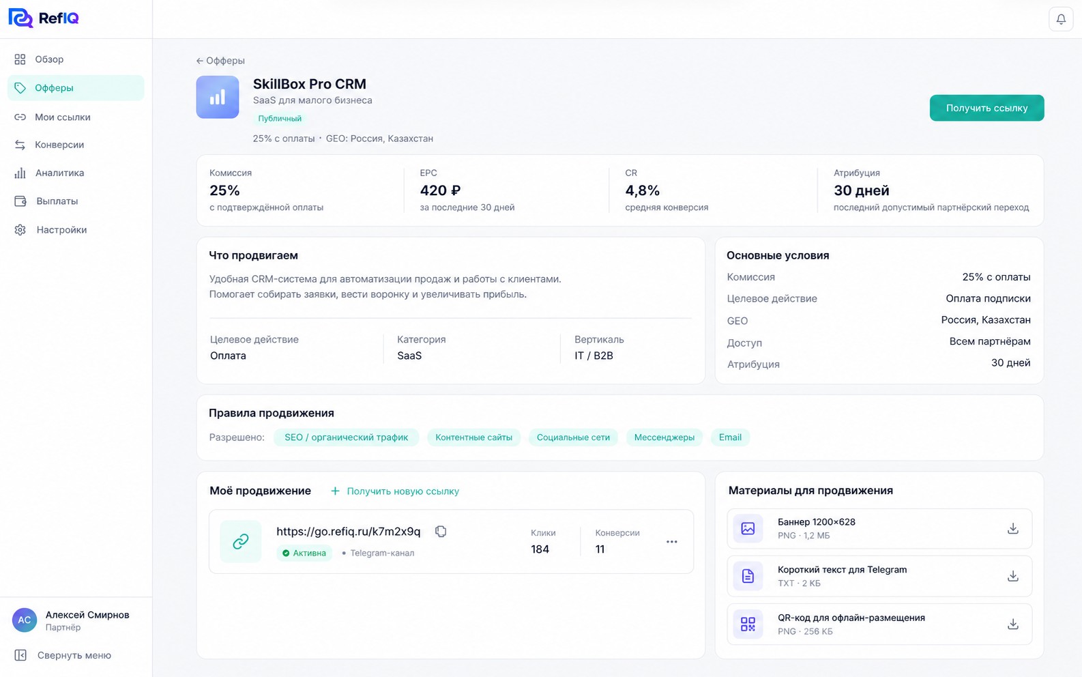The width and height of the screenshot is (1082, 677).
Task: Click the QR-code file icon
Action: [748, 624]
